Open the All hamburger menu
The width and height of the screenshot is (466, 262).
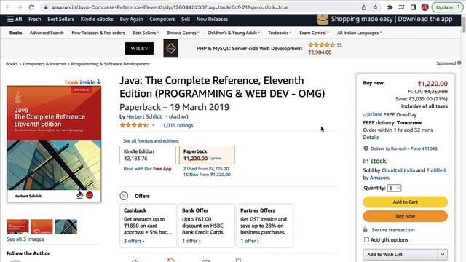(15, 20)
